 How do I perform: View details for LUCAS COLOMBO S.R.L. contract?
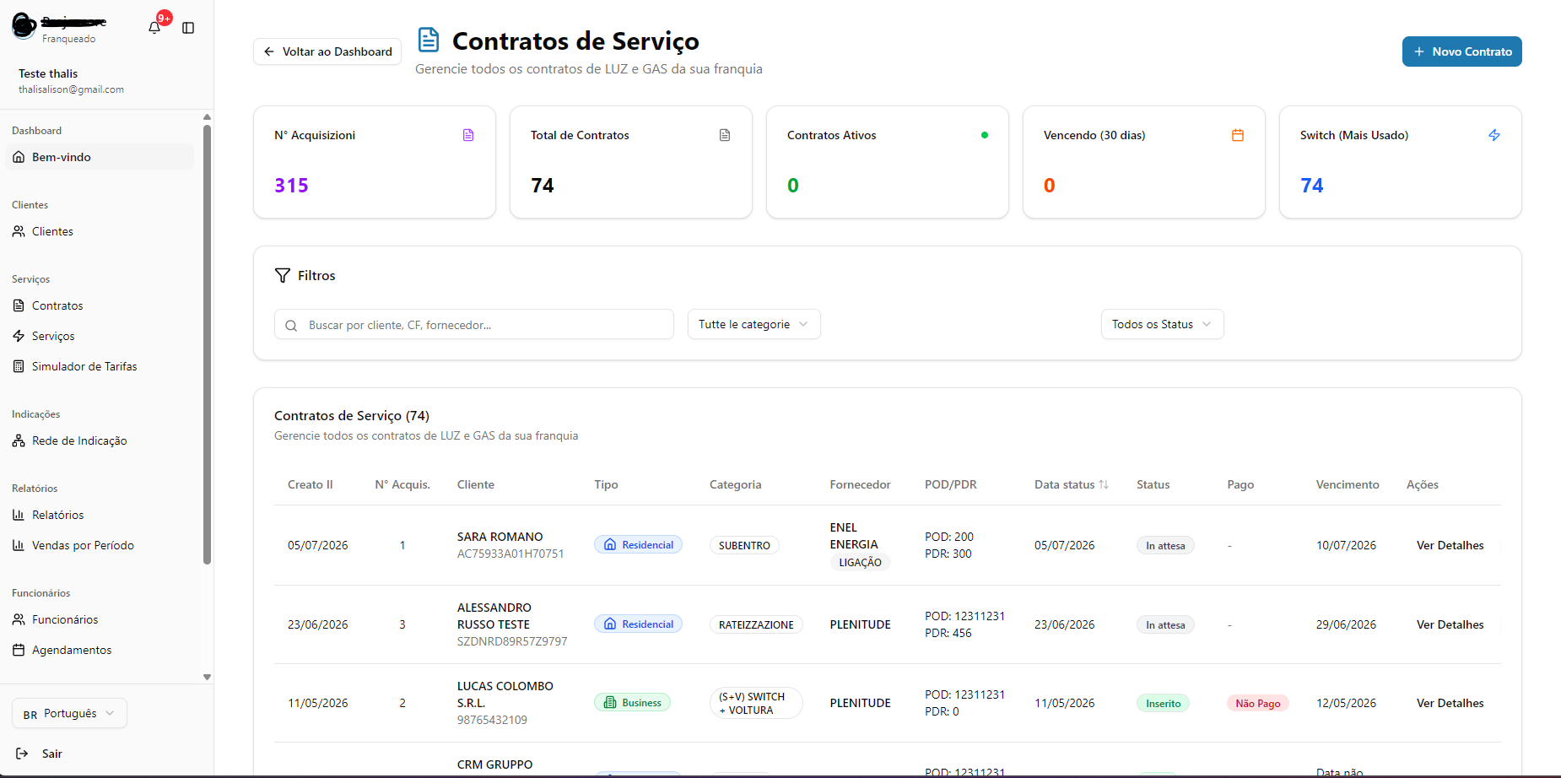tap(1450, 703)
